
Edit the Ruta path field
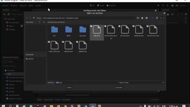point(88,18)
